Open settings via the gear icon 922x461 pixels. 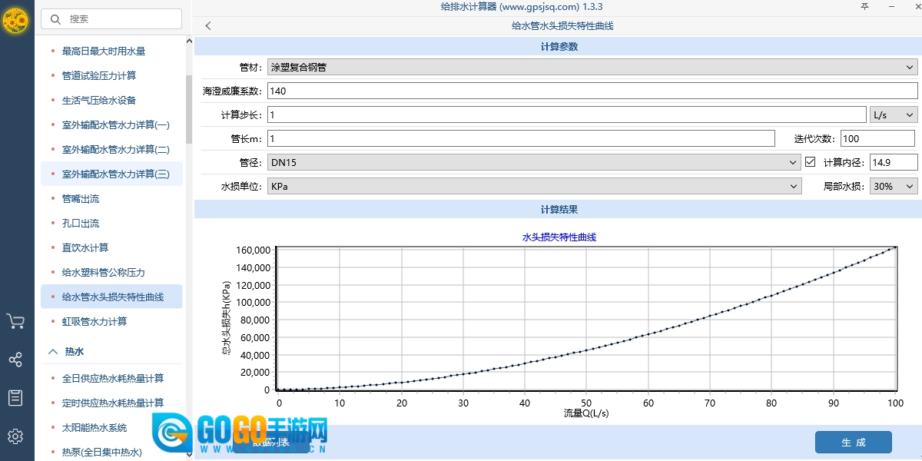click(15, 436)
